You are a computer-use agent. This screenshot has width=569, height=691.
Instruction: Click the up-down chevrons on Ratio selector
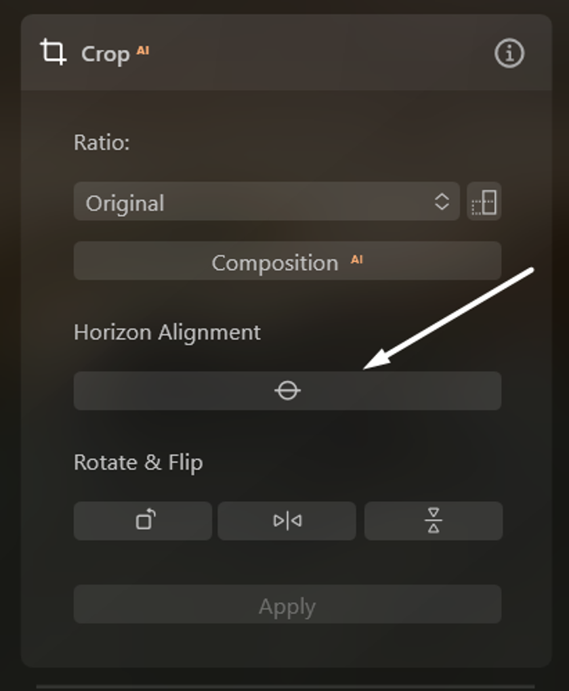coord(442,202)
